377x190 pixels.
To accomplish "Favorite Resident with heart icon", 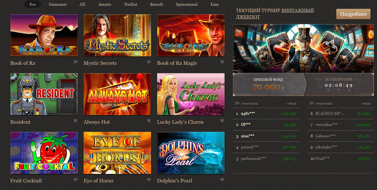I will [75, 121].
